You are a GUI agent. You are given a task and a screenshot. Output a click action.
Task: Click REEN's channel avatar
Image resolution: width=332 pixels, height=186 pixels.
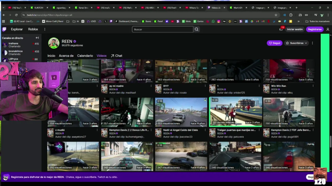(54, 43)
